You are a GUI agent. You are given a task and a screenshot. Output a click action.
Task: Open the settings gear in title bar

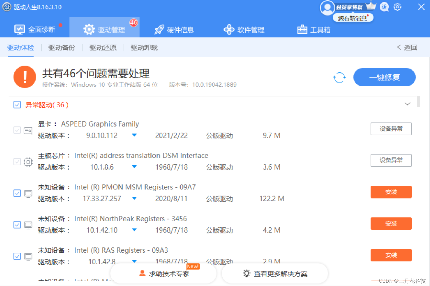pos(397,7)
